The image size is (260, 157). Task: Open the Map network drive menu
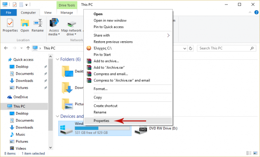click(x=71, y=28)
